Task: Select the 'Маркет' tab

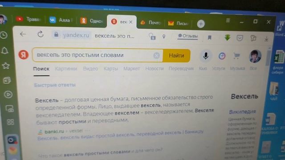Action: click(x=132, y=69)
